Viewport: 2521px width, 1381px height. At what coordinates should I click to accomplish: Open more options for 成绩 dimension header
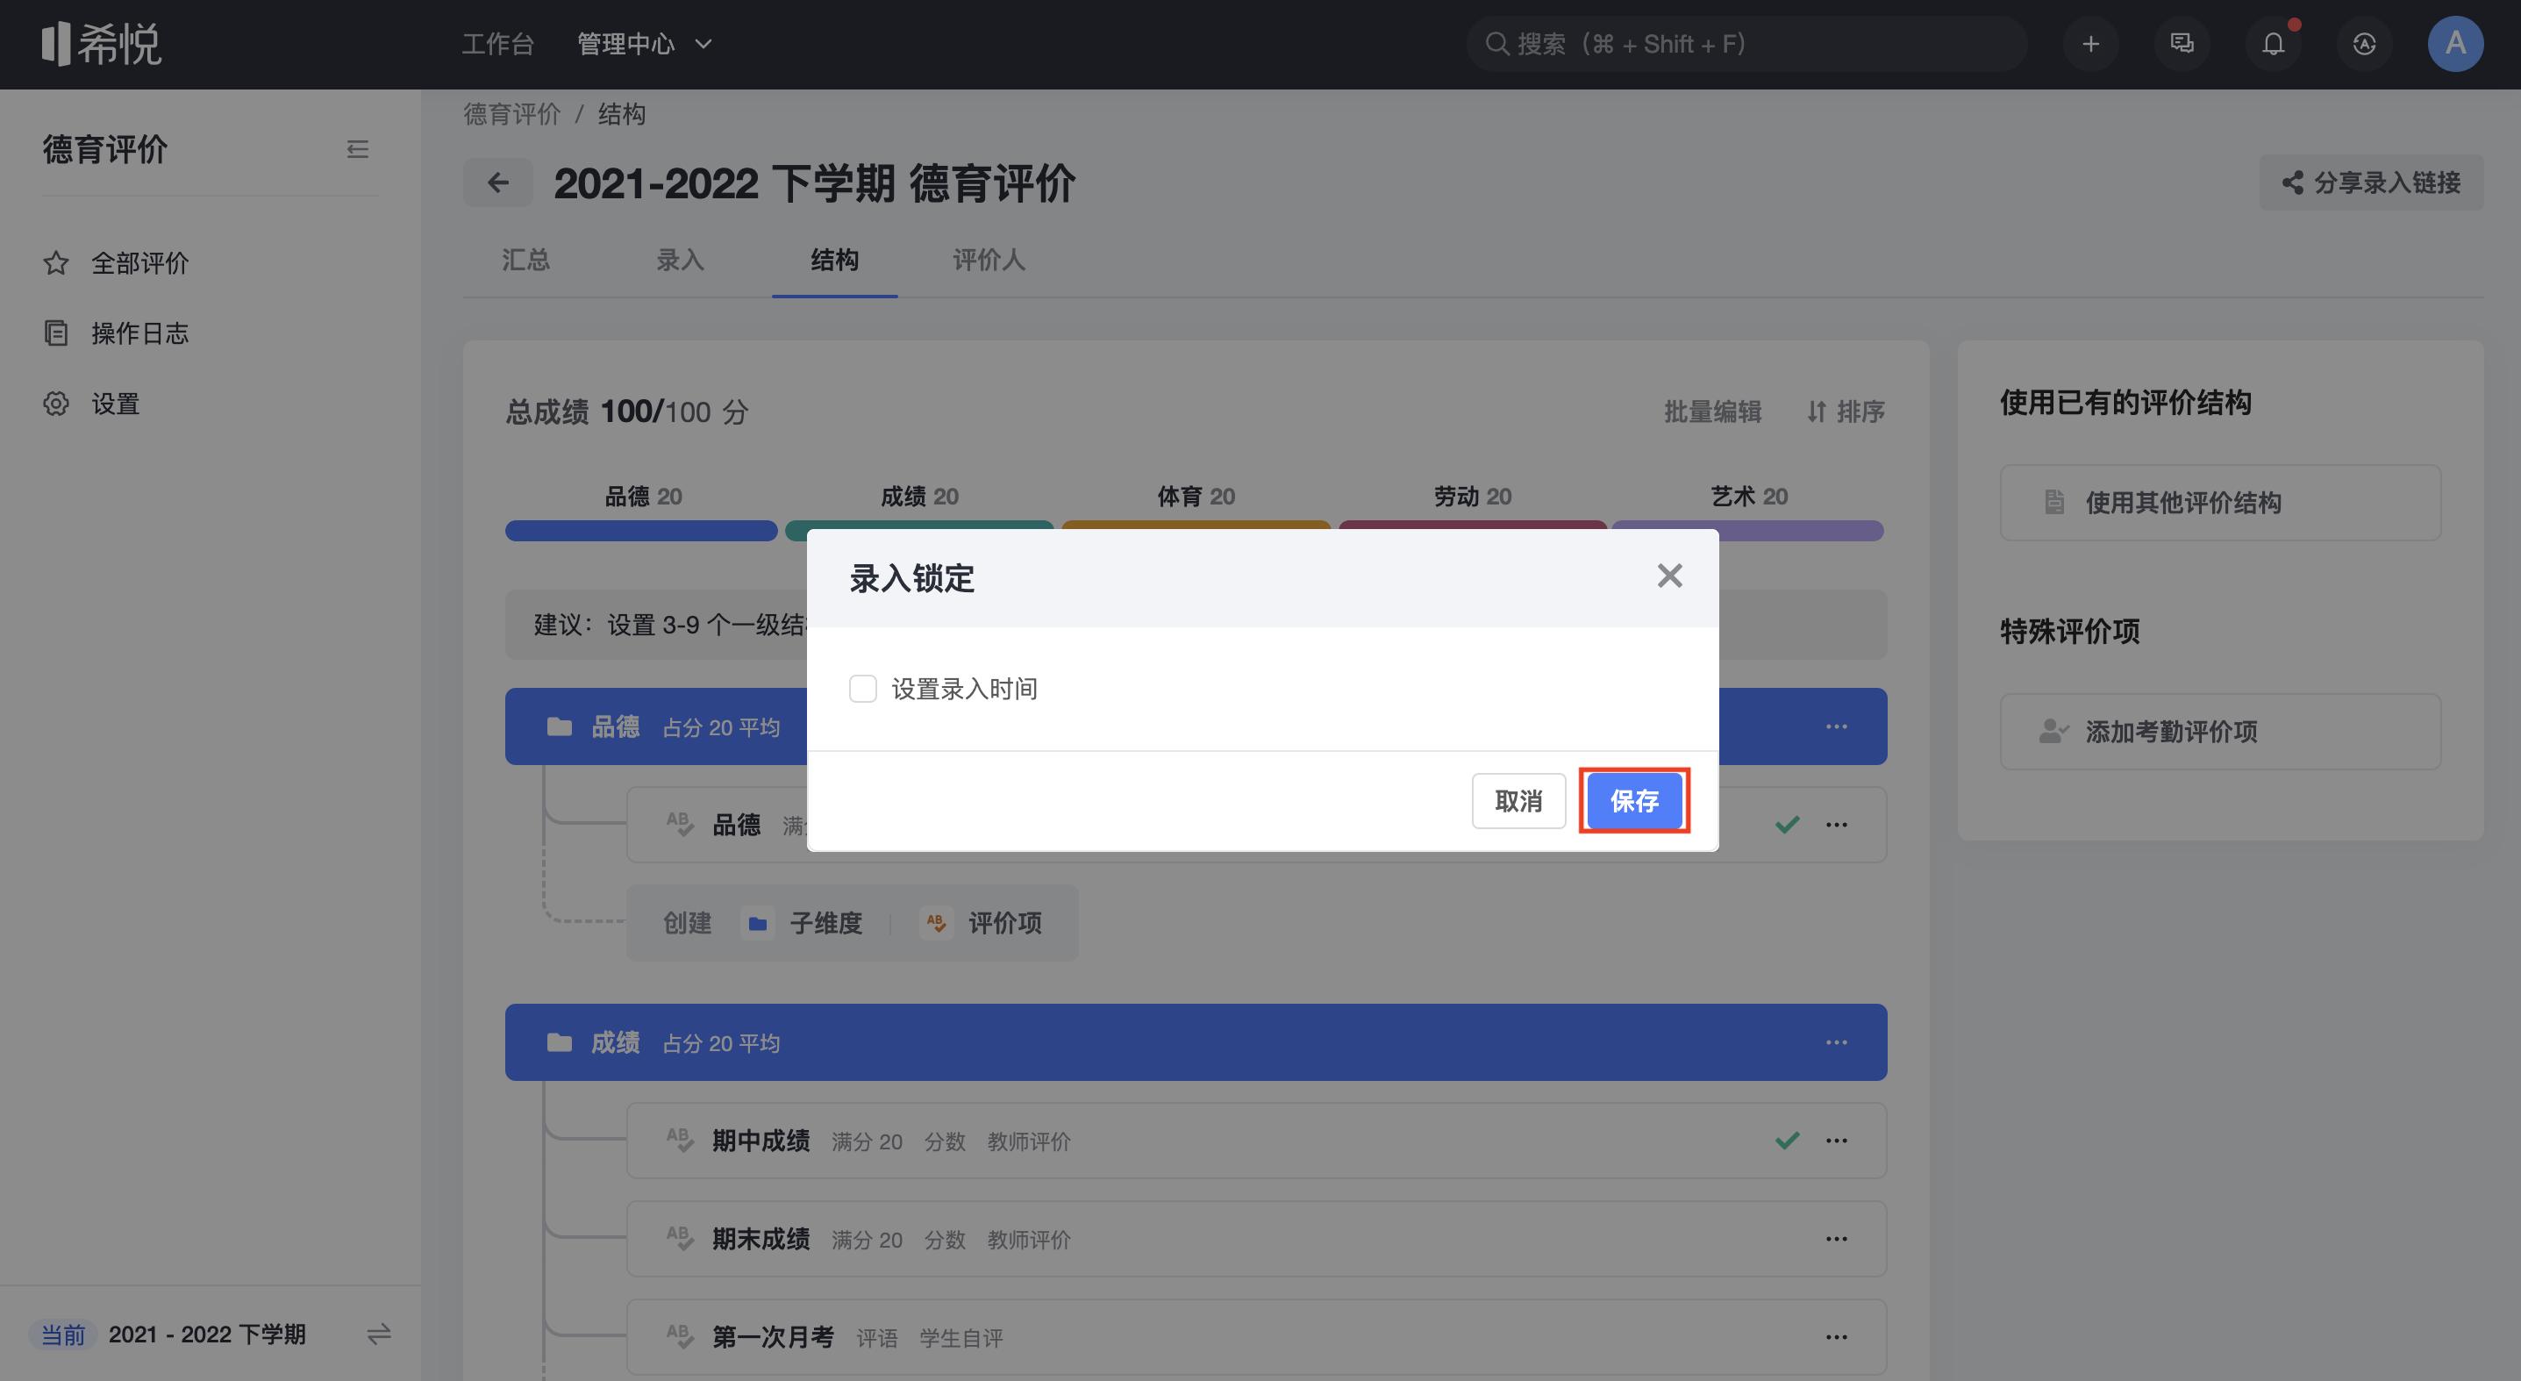pos(1836,1042)
